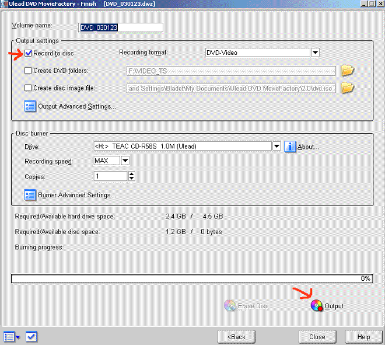Click the burning progress bar
Screen dimensions: 385x345
(192, 278)
